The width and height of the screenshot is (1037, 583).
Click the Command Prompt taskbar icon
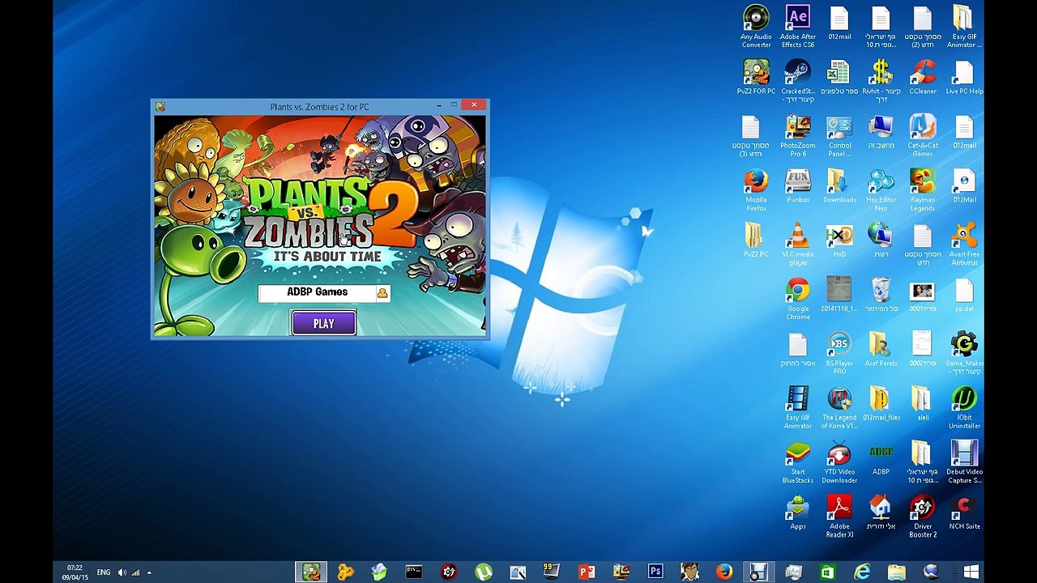coord(414,572)
